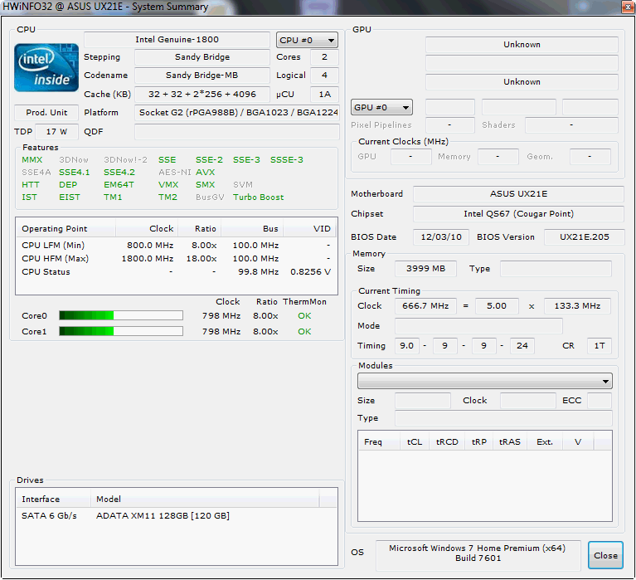Click the Platform Socket G2 field
The height and width of the screenshot is (580, 636).
pyautogui.click(x=237, y=112)
